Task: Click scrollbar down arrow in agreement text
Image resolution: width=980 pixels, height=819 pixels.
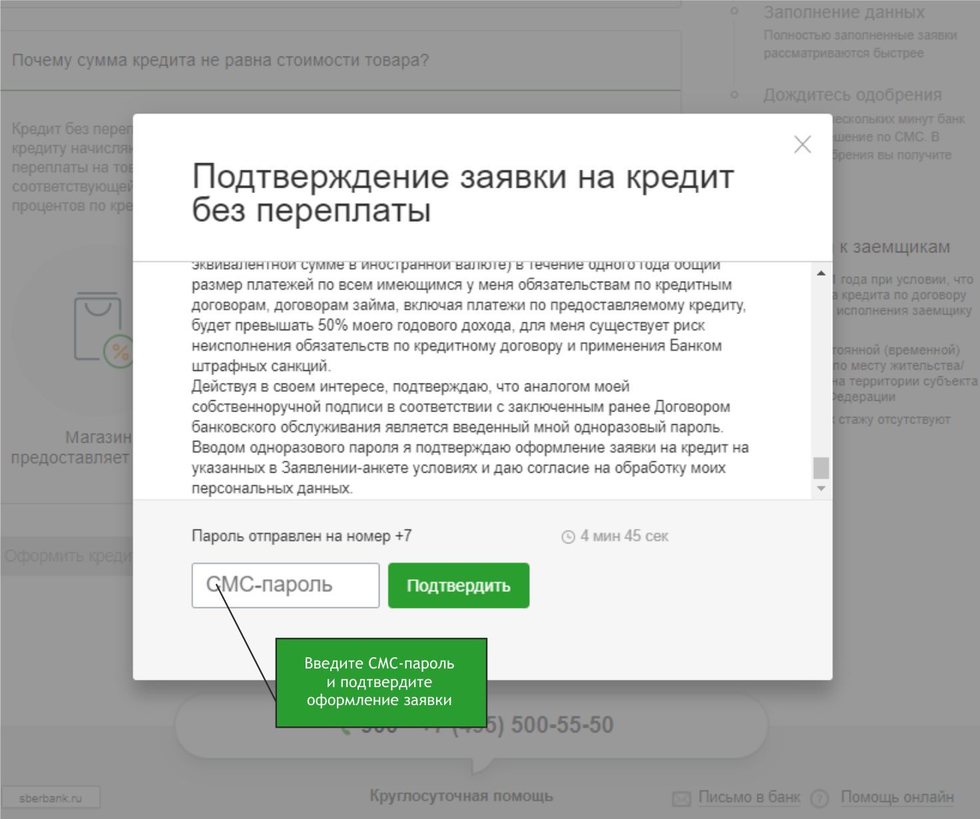Action: click(x=821, y=489)
